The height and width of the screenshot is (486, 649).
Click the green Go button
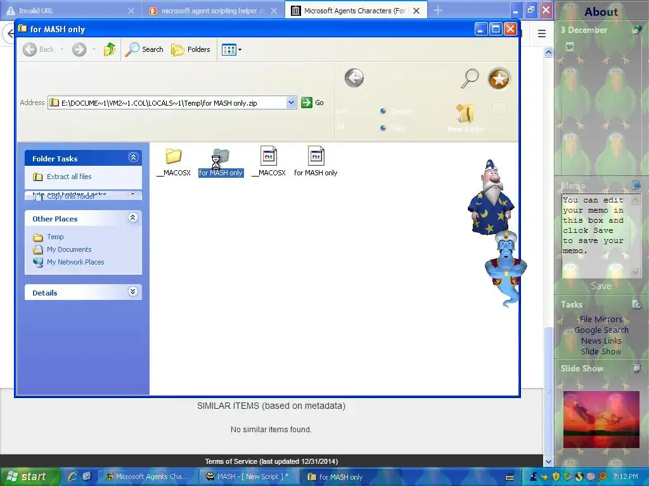click(x=312, y=103)
